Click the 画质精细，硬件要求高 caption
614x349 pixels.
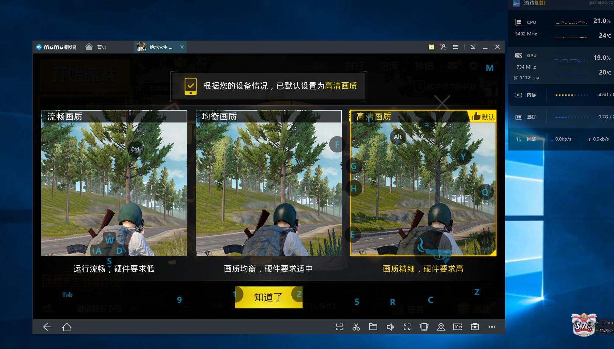(423, 269)
